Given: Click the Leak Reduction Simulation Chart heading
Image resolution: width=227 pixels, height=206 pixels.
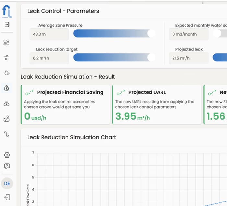Looking at the screenshot, I should 72,137.
